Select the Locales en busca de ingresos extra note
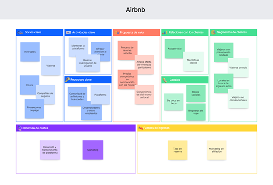 [x=224, y=83]
